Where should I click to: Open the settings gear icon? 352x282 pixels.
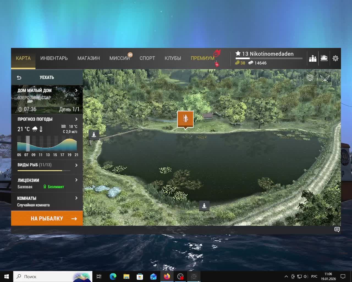pyautogui.click(x=335, y=58)
